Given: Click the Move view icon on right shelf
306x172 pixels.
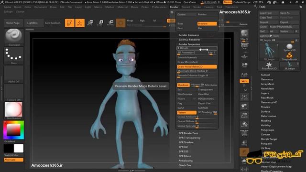Looking at the screenshot, I should point(244,106).
